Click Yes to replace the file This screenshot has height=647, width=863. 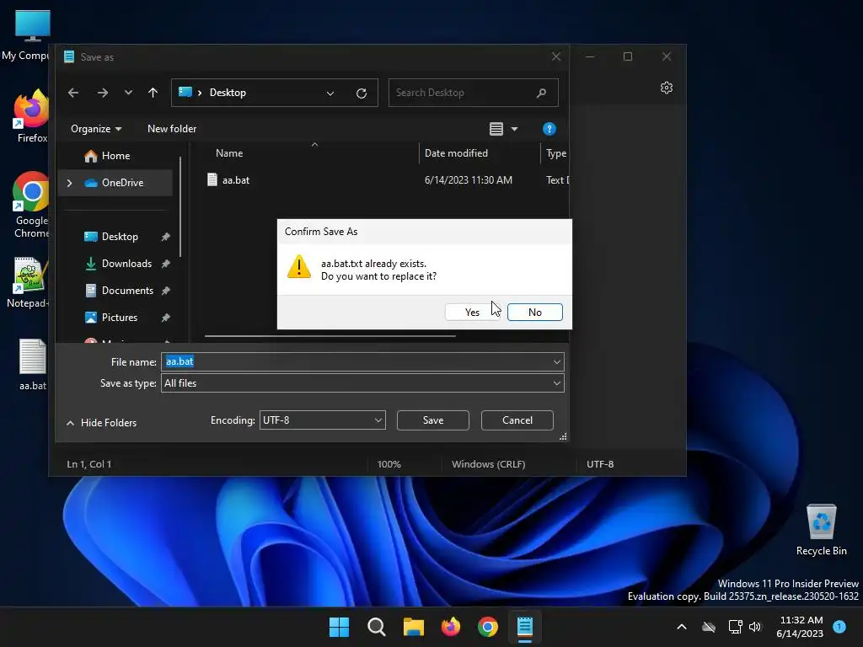pyautogui.click(x=472, y=312)
